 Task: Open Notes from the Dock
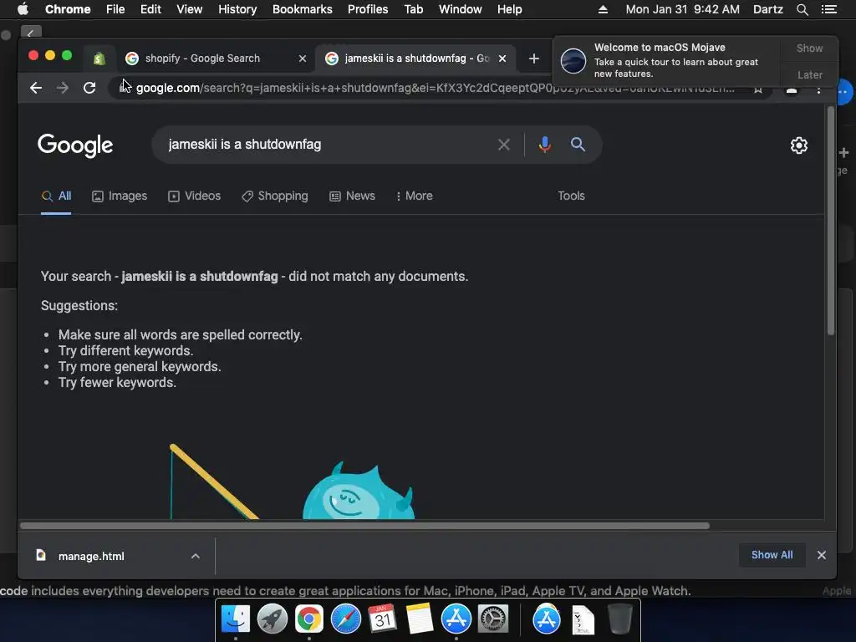(420, 619)
